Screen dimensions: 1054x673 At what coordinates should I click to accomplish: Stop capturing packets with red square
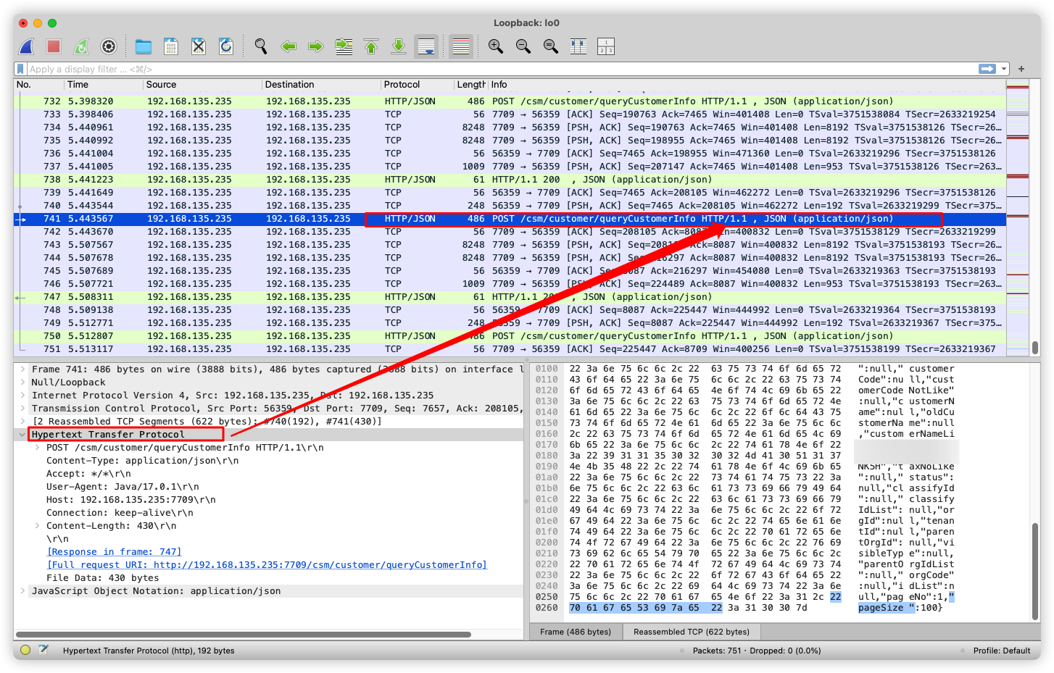tap(54, 47)
